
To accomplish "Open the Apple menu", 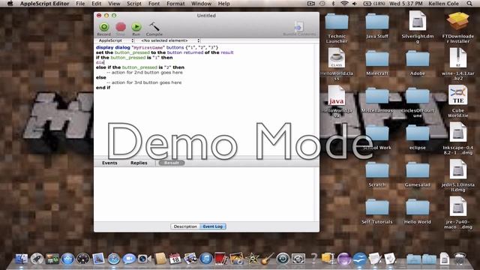I will (x=10, y=4).
